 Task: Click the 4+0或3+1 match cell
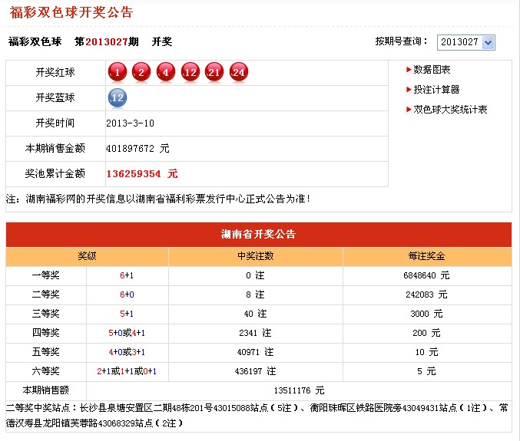127,352
